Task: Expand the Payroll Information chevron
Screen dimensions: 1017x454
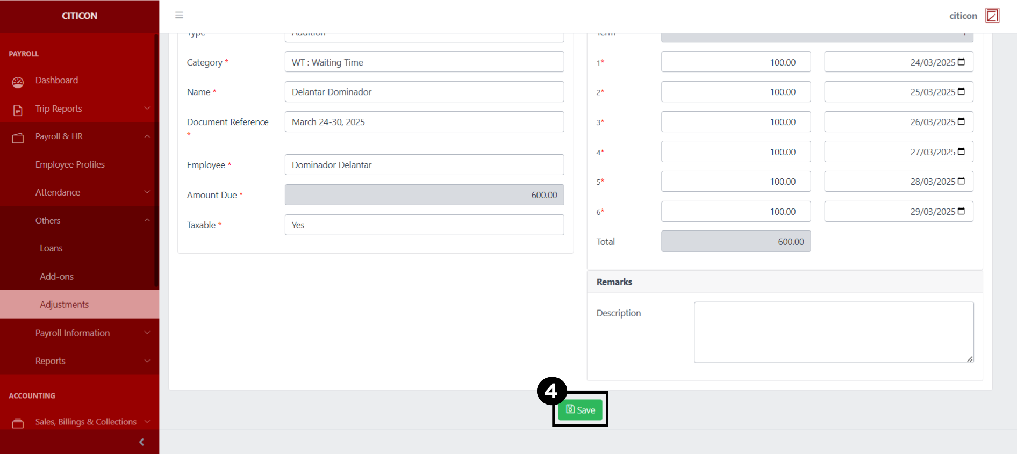Action: 147,333
